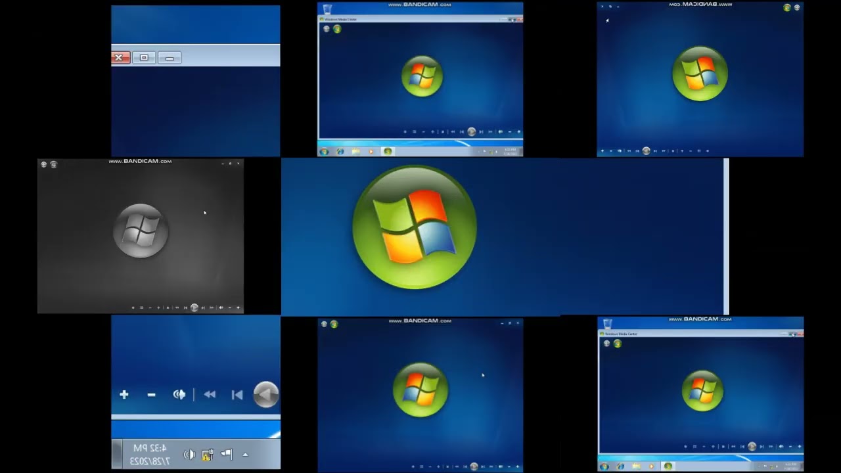The image size is (841, 473).
Task: Mute sound in the bottom-right Media Center window
Action: (781, 447)
